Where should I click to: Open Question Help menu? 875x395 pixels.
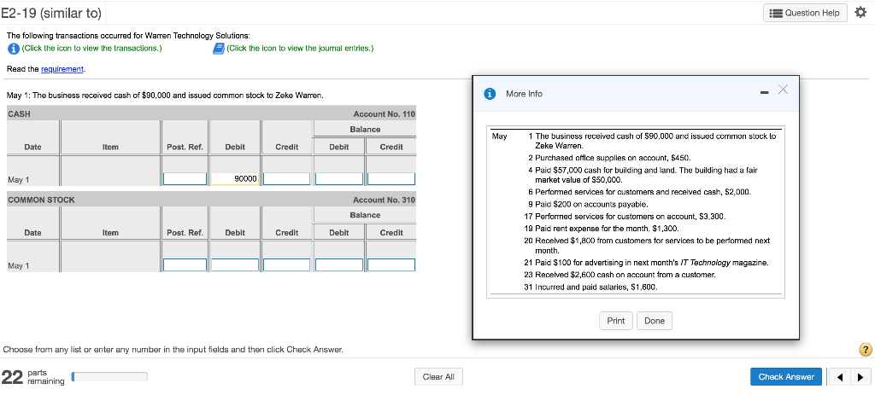[805, 13]
